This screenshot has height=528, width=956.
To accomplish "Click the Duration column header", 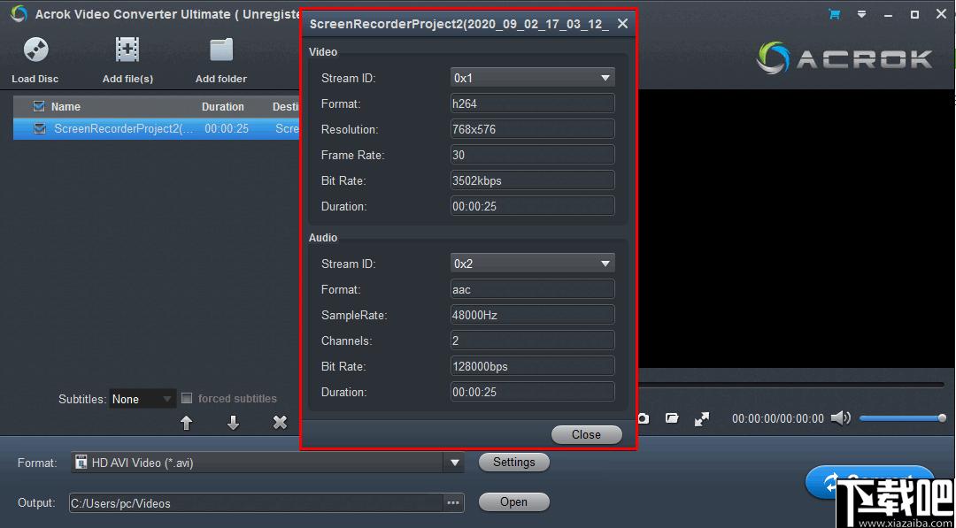I will 223,107.
